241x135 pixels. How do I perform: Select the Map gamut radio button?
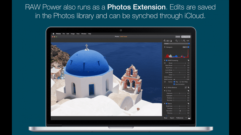(x=174, y=82)
